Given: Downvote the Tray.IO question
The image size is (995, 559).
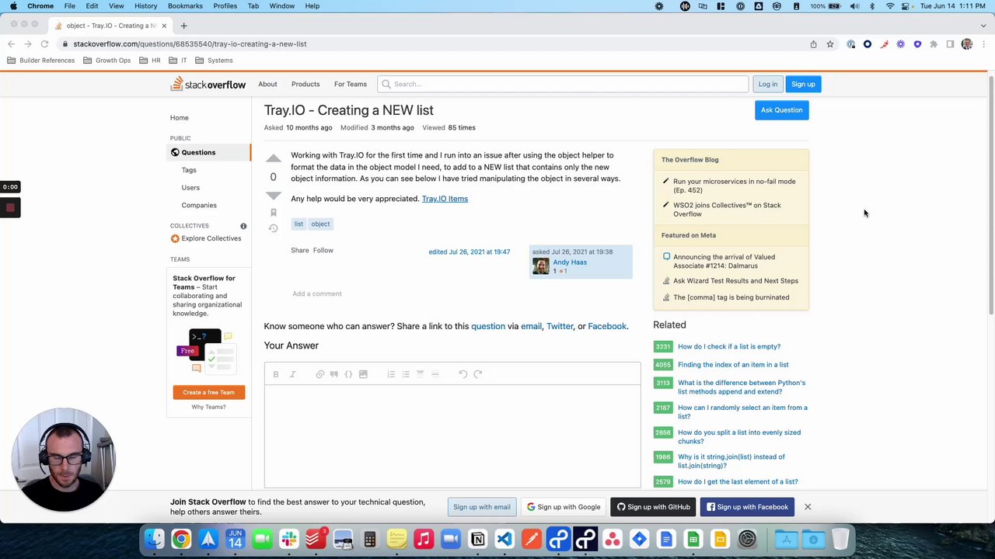Looking at the screenshot, I should [x=273, y=195].
